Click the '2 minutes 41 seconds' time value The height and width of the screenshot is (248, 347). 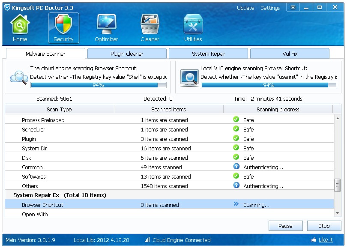(x=276, y=99)
